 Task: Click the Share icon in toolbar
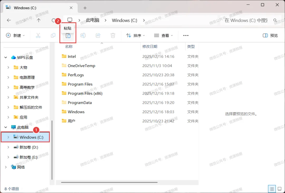tap(98, 35)
